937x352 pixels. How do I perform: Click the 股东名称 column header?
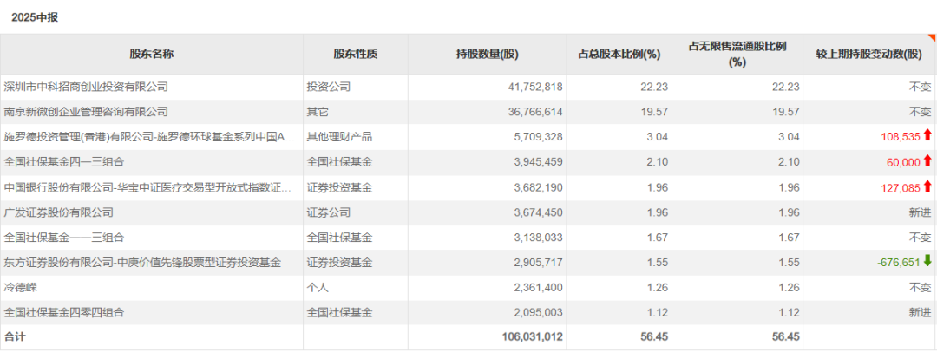[x=152, y=54]
